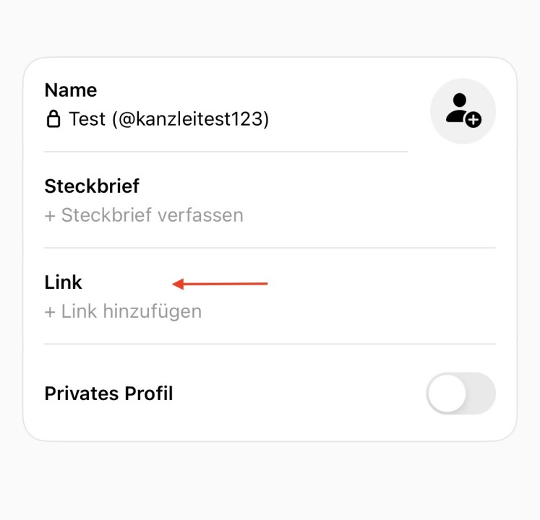Click the white knob of the privacy switch

click(447, 394)
